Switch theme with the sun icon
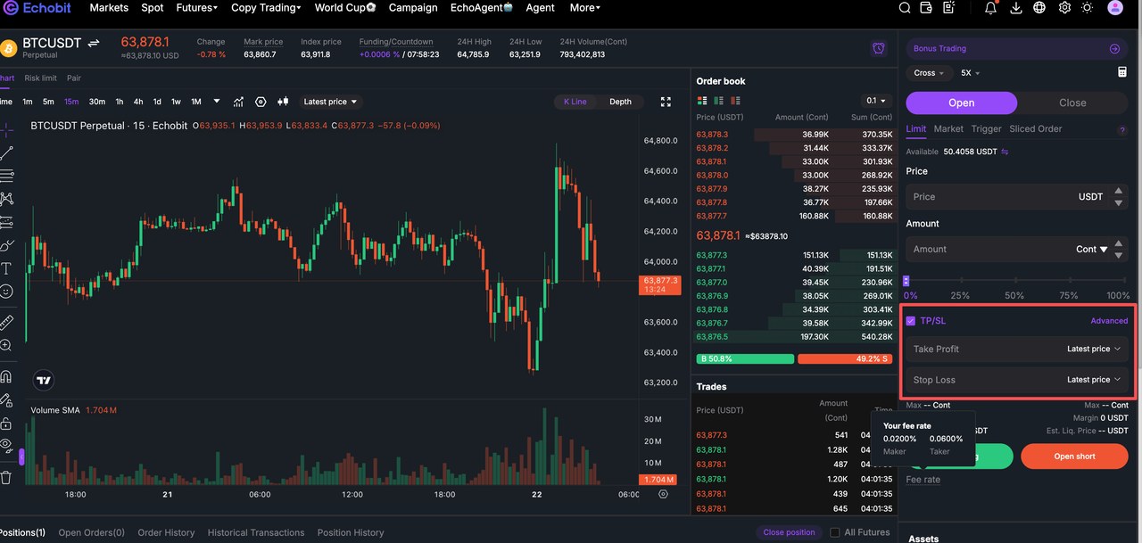The width and height of the screenshot is (1142, 543). [1087, 8]
